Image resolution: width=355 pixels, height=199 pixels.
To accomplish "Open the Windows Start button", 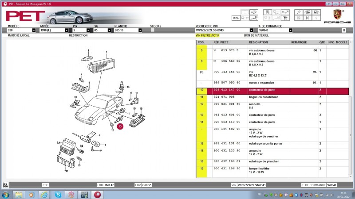I will coord(5,195).
